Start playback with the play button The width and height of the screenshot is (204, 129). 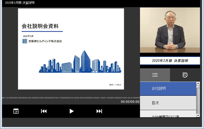[71, 111]
